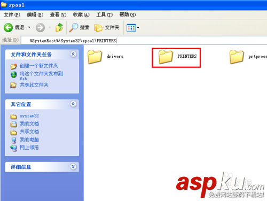
Task: Open 共享文档 link
Action: point(29,132)
